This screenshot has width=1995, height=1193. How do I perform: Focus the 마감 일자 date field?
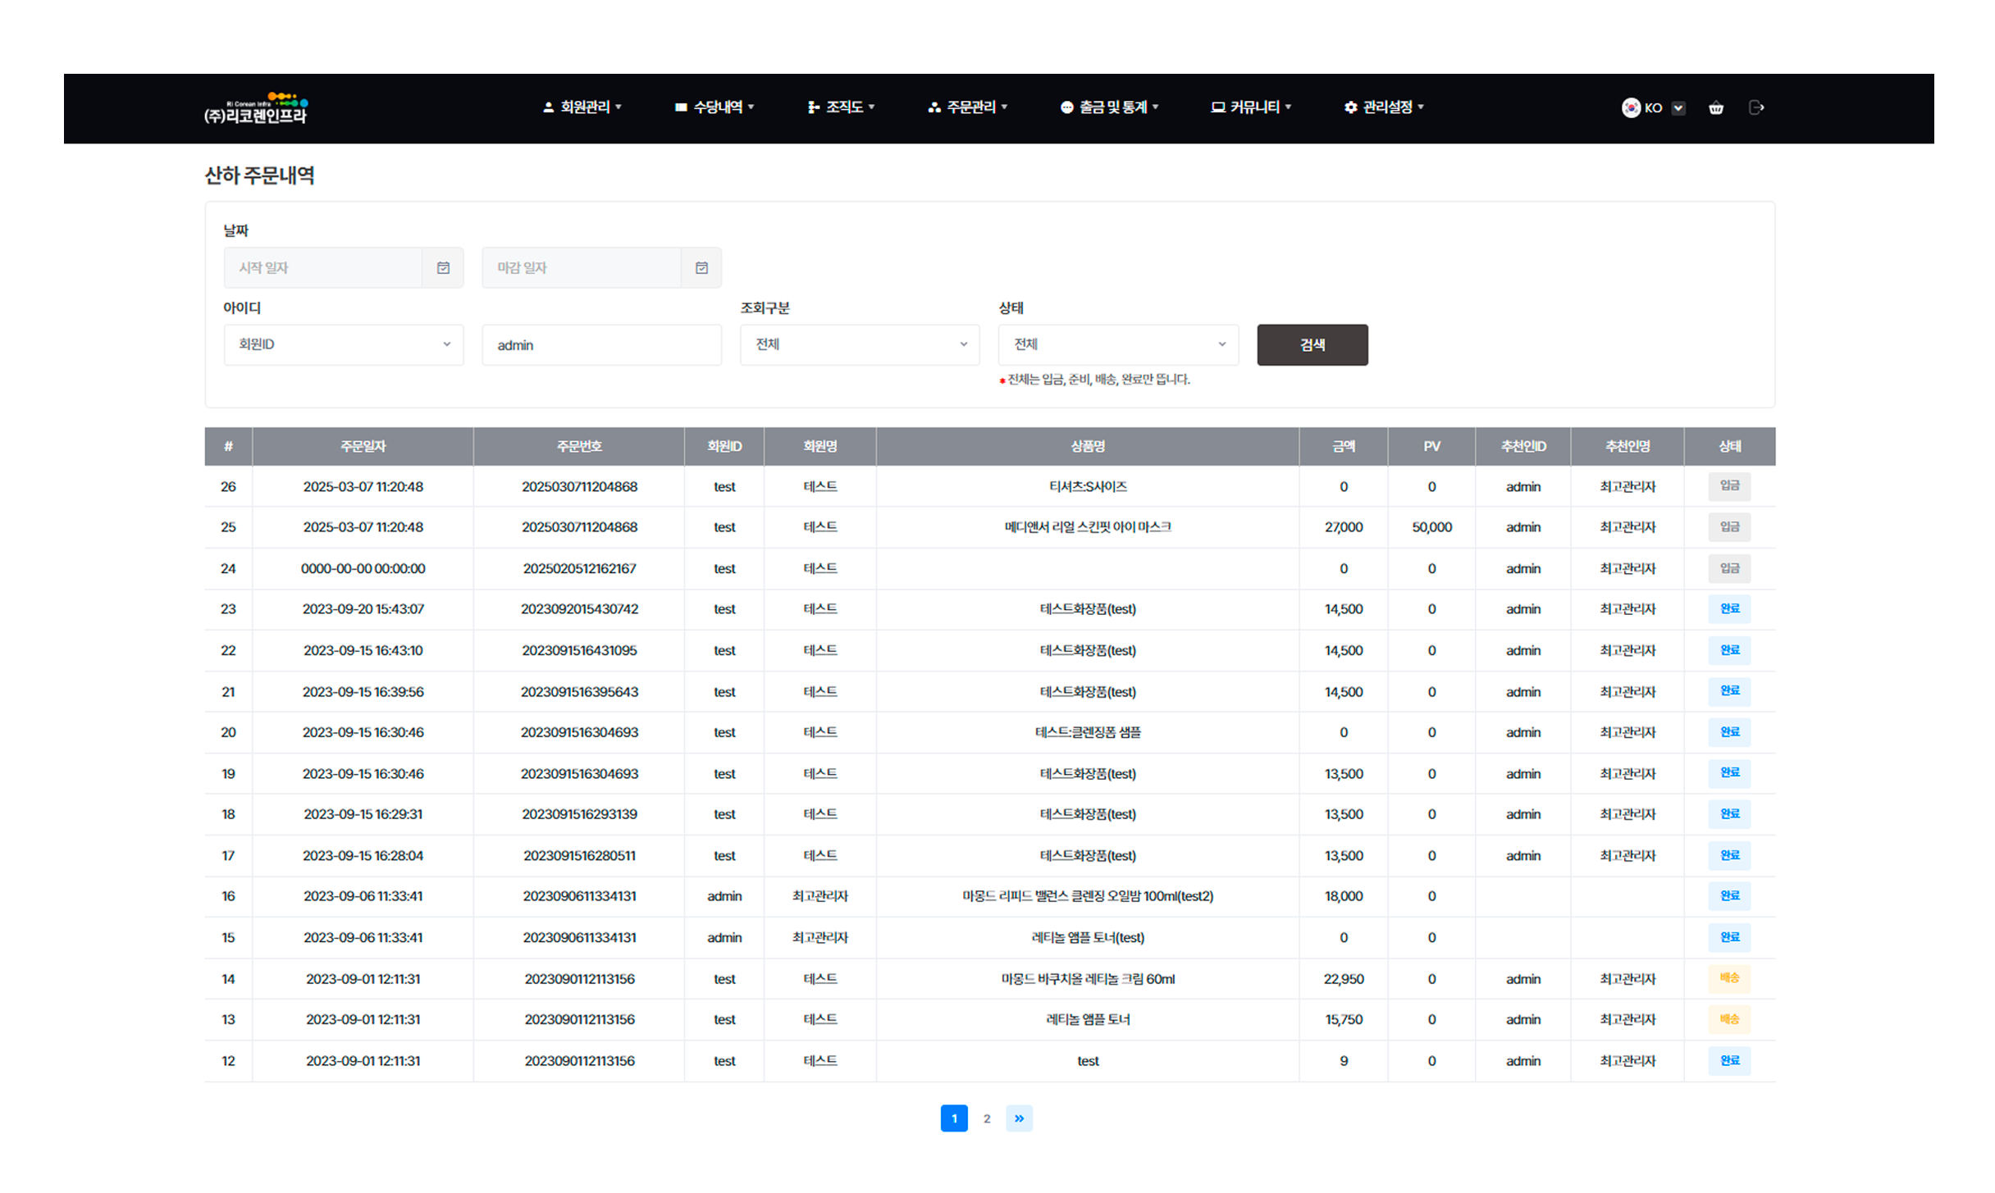click(x=582, y=267)
